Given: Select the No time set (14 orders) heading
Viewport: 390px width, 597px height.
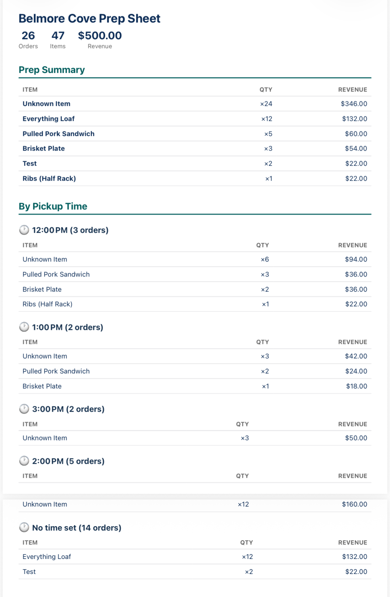Looking at the screenshot, I should (x=76, y=528).
